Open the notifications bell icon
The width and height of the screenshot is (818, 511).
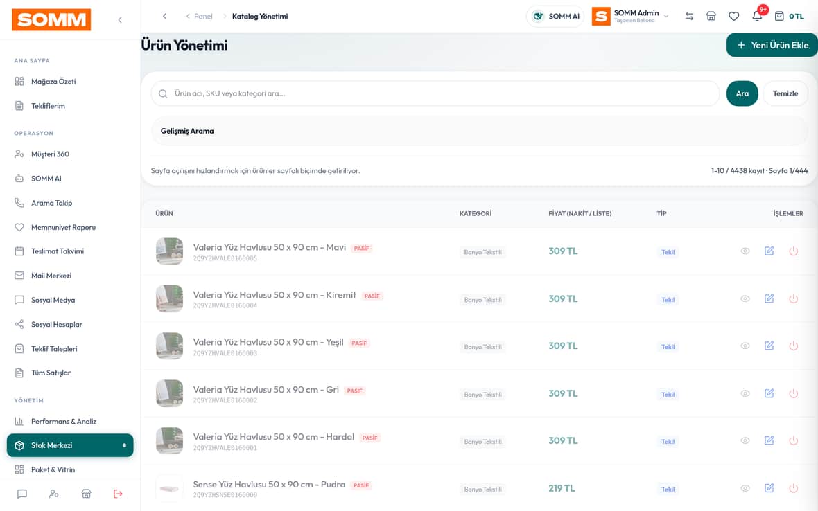tap(757, 16)
